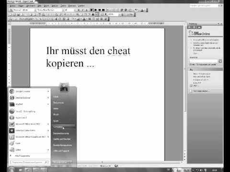Viewport: 230px width, 172px height.
Task: Decrease the paragraph indent
Action: [x=122, y=10]
